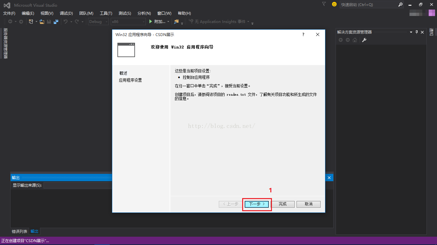Open the 文件(F) menu

(x=9, y=13)
